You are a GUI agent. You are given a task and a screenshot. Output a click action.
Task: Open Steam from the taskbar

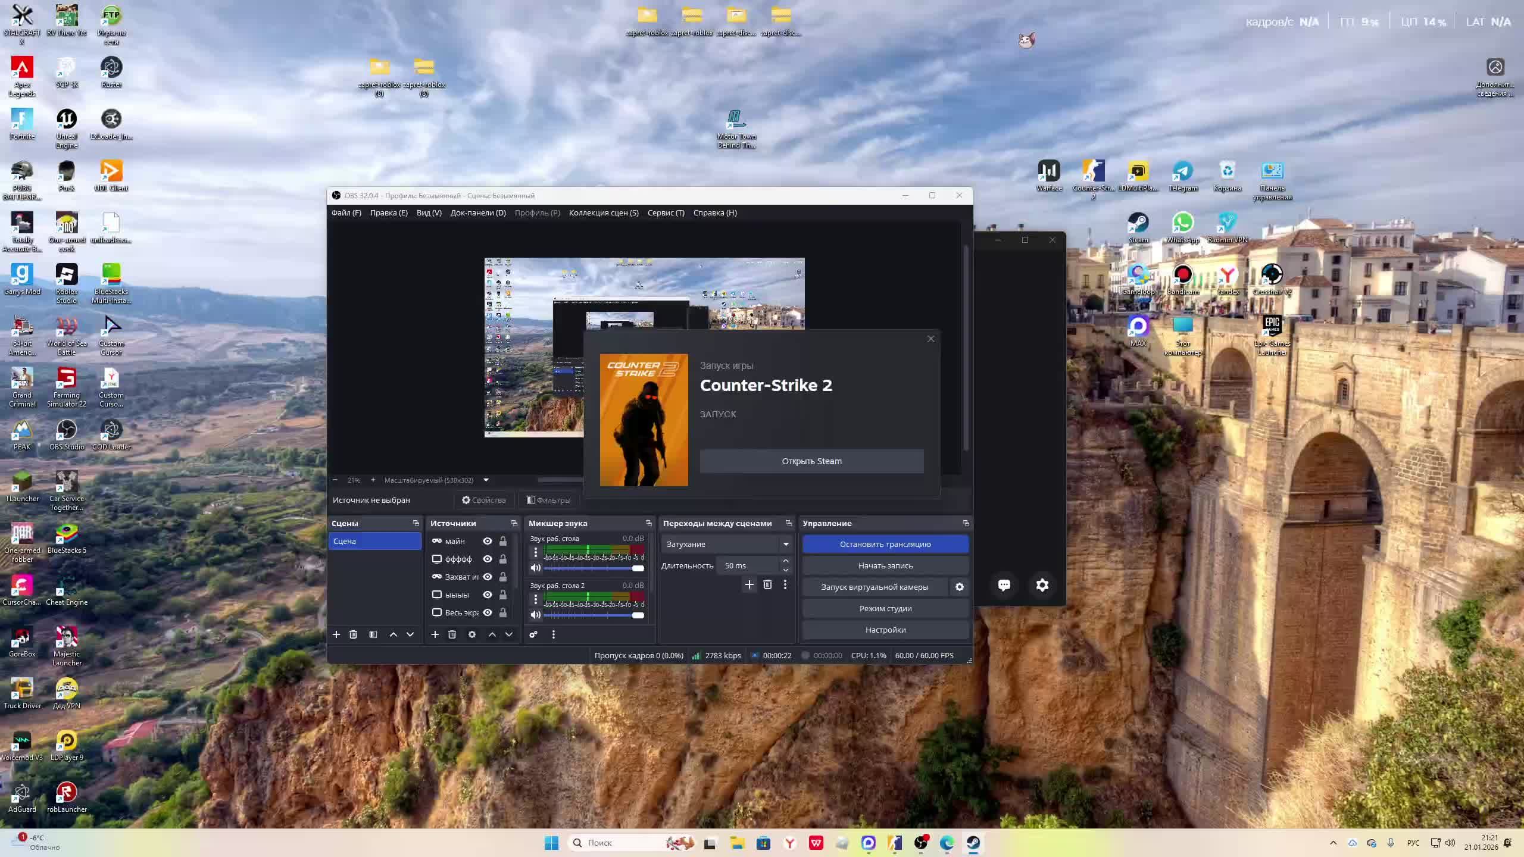[973, 843]
